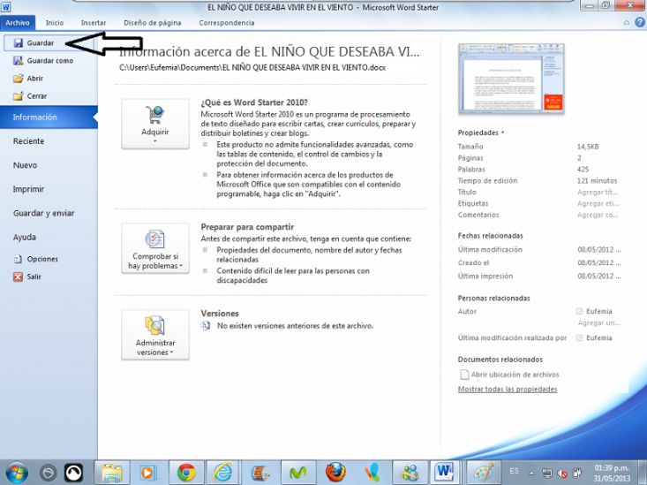Click the Comentarios Agregar field

point(598,215)
